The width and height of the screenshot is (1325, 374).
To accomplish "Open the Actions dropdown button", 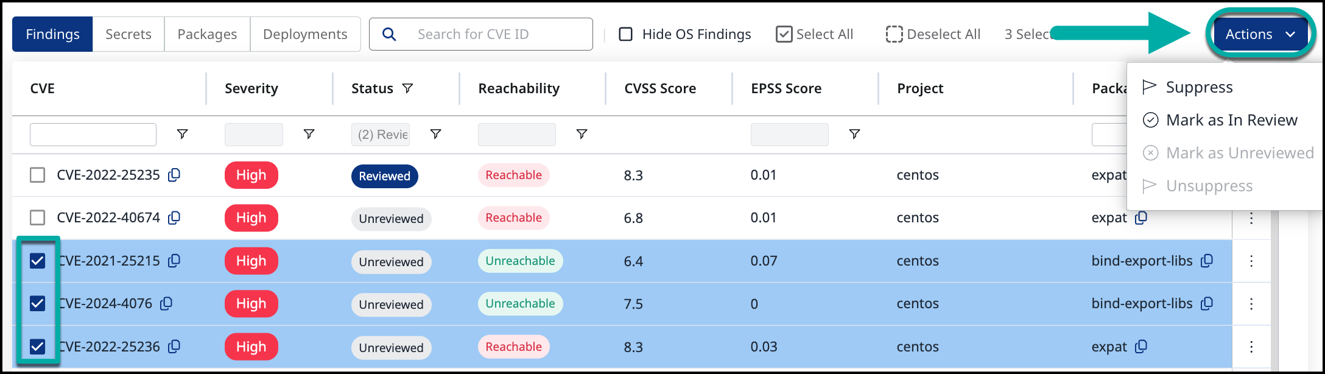I will pyautogui.click(x=1260, y=34).
